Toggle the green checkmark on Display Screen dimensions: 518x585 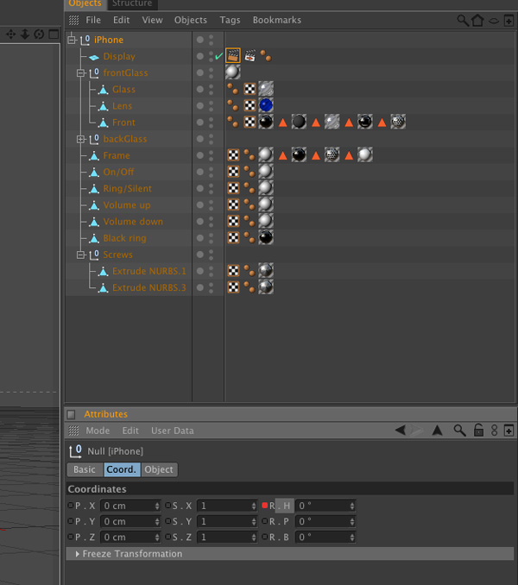[218, 56]
